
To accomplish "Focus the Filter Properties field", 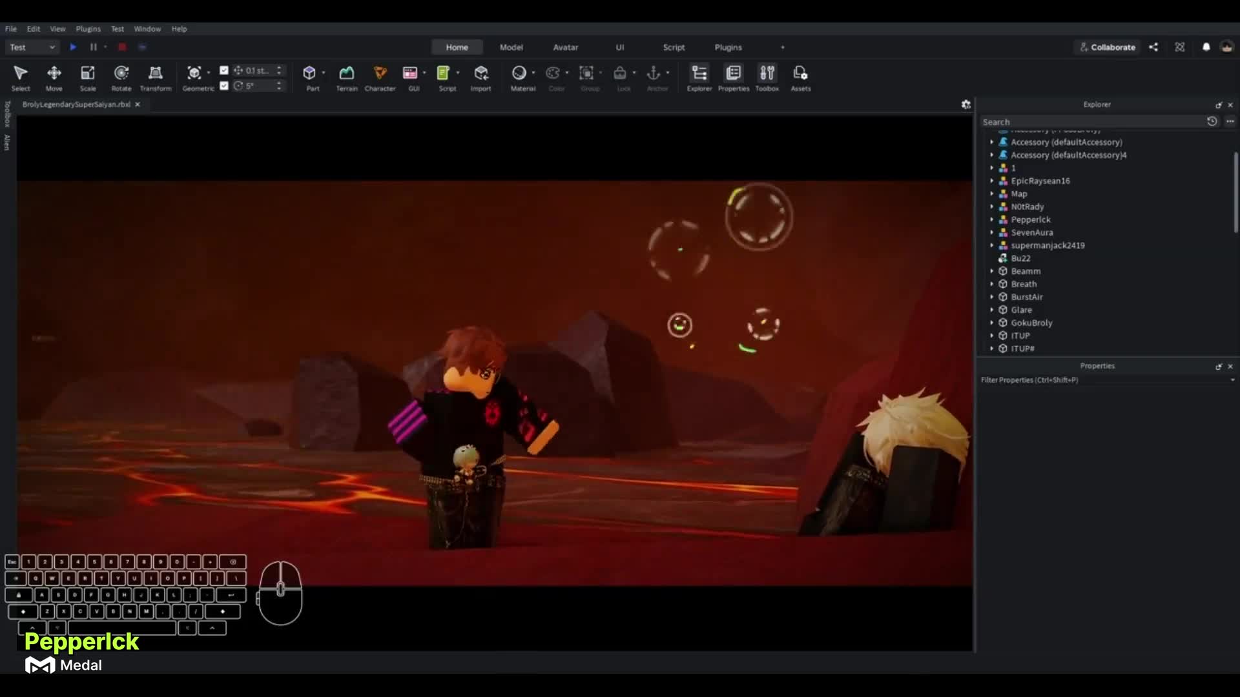I will pyautogui.click(x=1103, y=380).
